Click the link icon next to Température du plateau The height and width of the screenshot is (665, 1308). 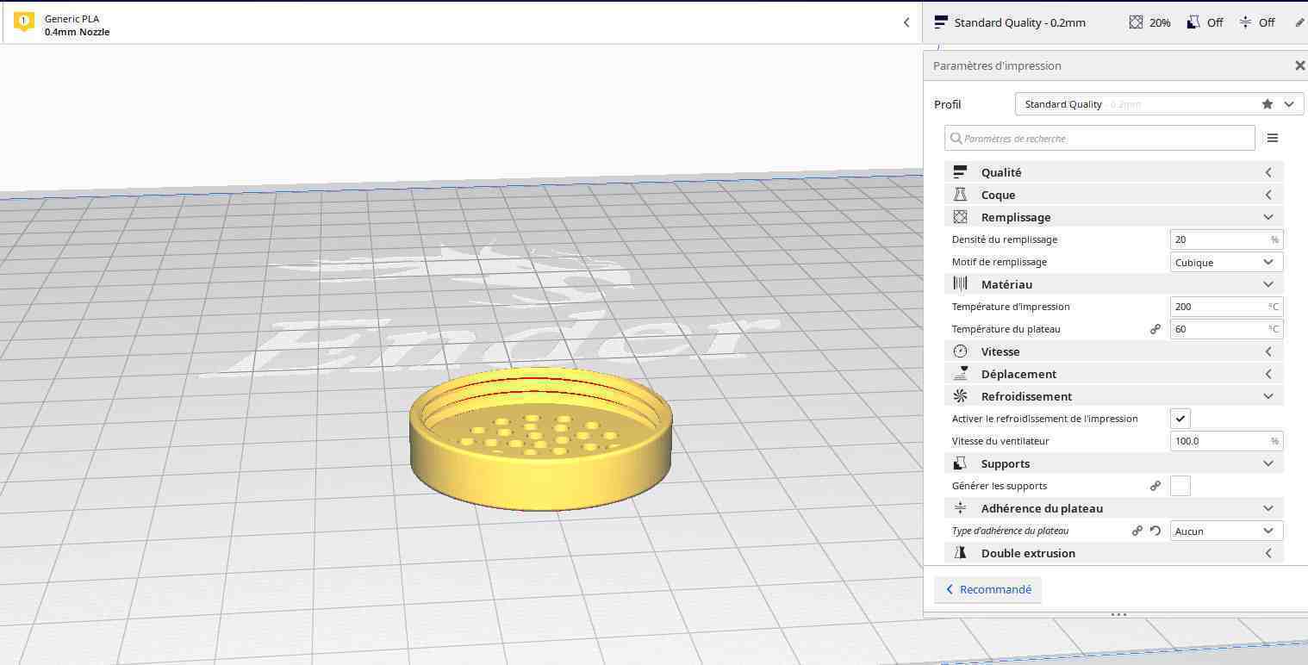(1155, 328)
